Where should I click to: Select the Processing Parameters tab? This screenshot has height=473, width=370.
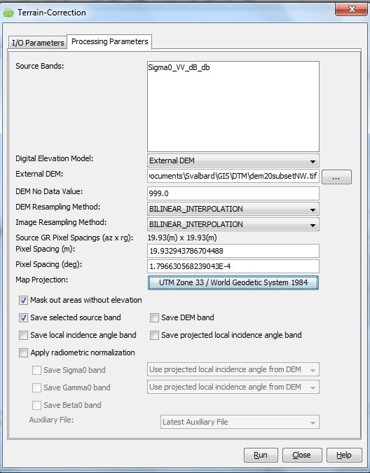click(x=109, y=41)
